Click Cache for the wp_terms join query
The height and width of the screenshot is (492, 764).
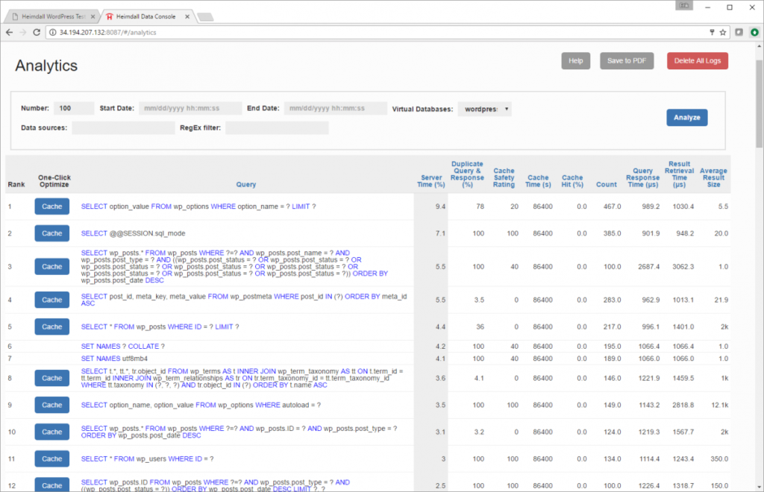pos(51,378)
